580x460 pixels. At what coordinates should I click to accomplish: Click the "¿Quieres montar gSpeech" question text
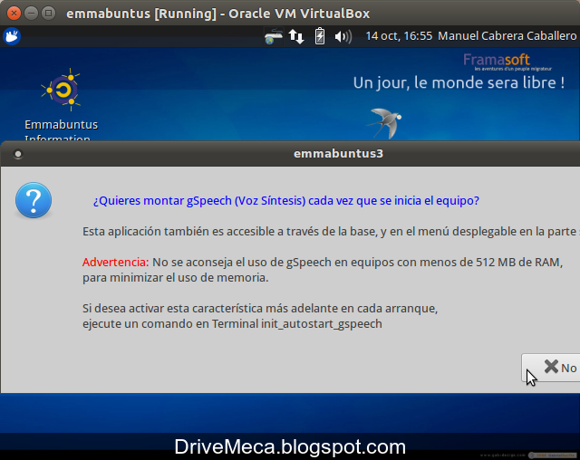[x=286, y=201]
